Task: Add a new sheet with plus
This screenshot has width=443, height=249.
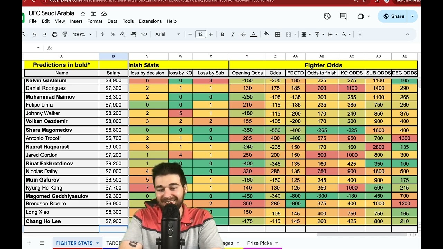Action: pyautogui.click(x=29, y=243)
